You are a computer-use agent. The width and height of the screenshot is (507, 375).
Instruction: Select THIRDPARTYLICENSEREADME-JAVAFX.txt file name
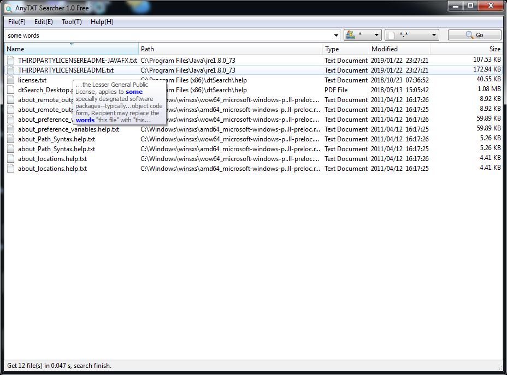coord(78,61)
